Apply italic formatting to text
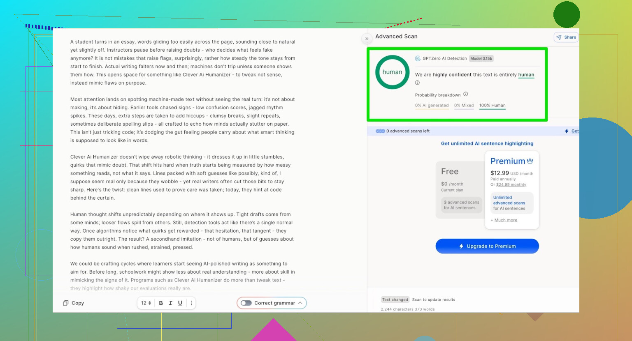This screenshot has width=632, height=341. [x=170, y=303]
